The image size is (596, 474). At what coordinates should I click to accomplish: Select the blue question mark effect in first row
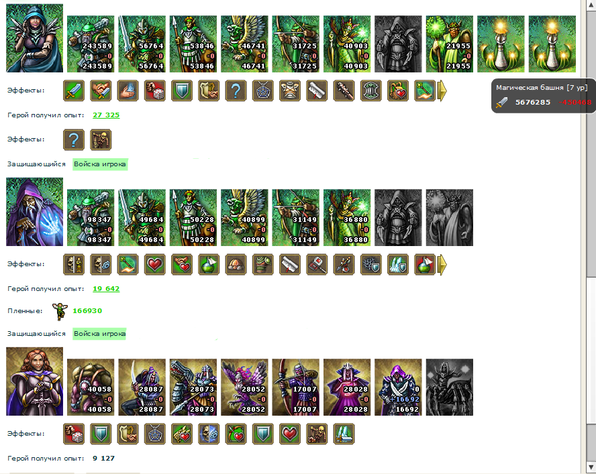click(x=236, y=91)
